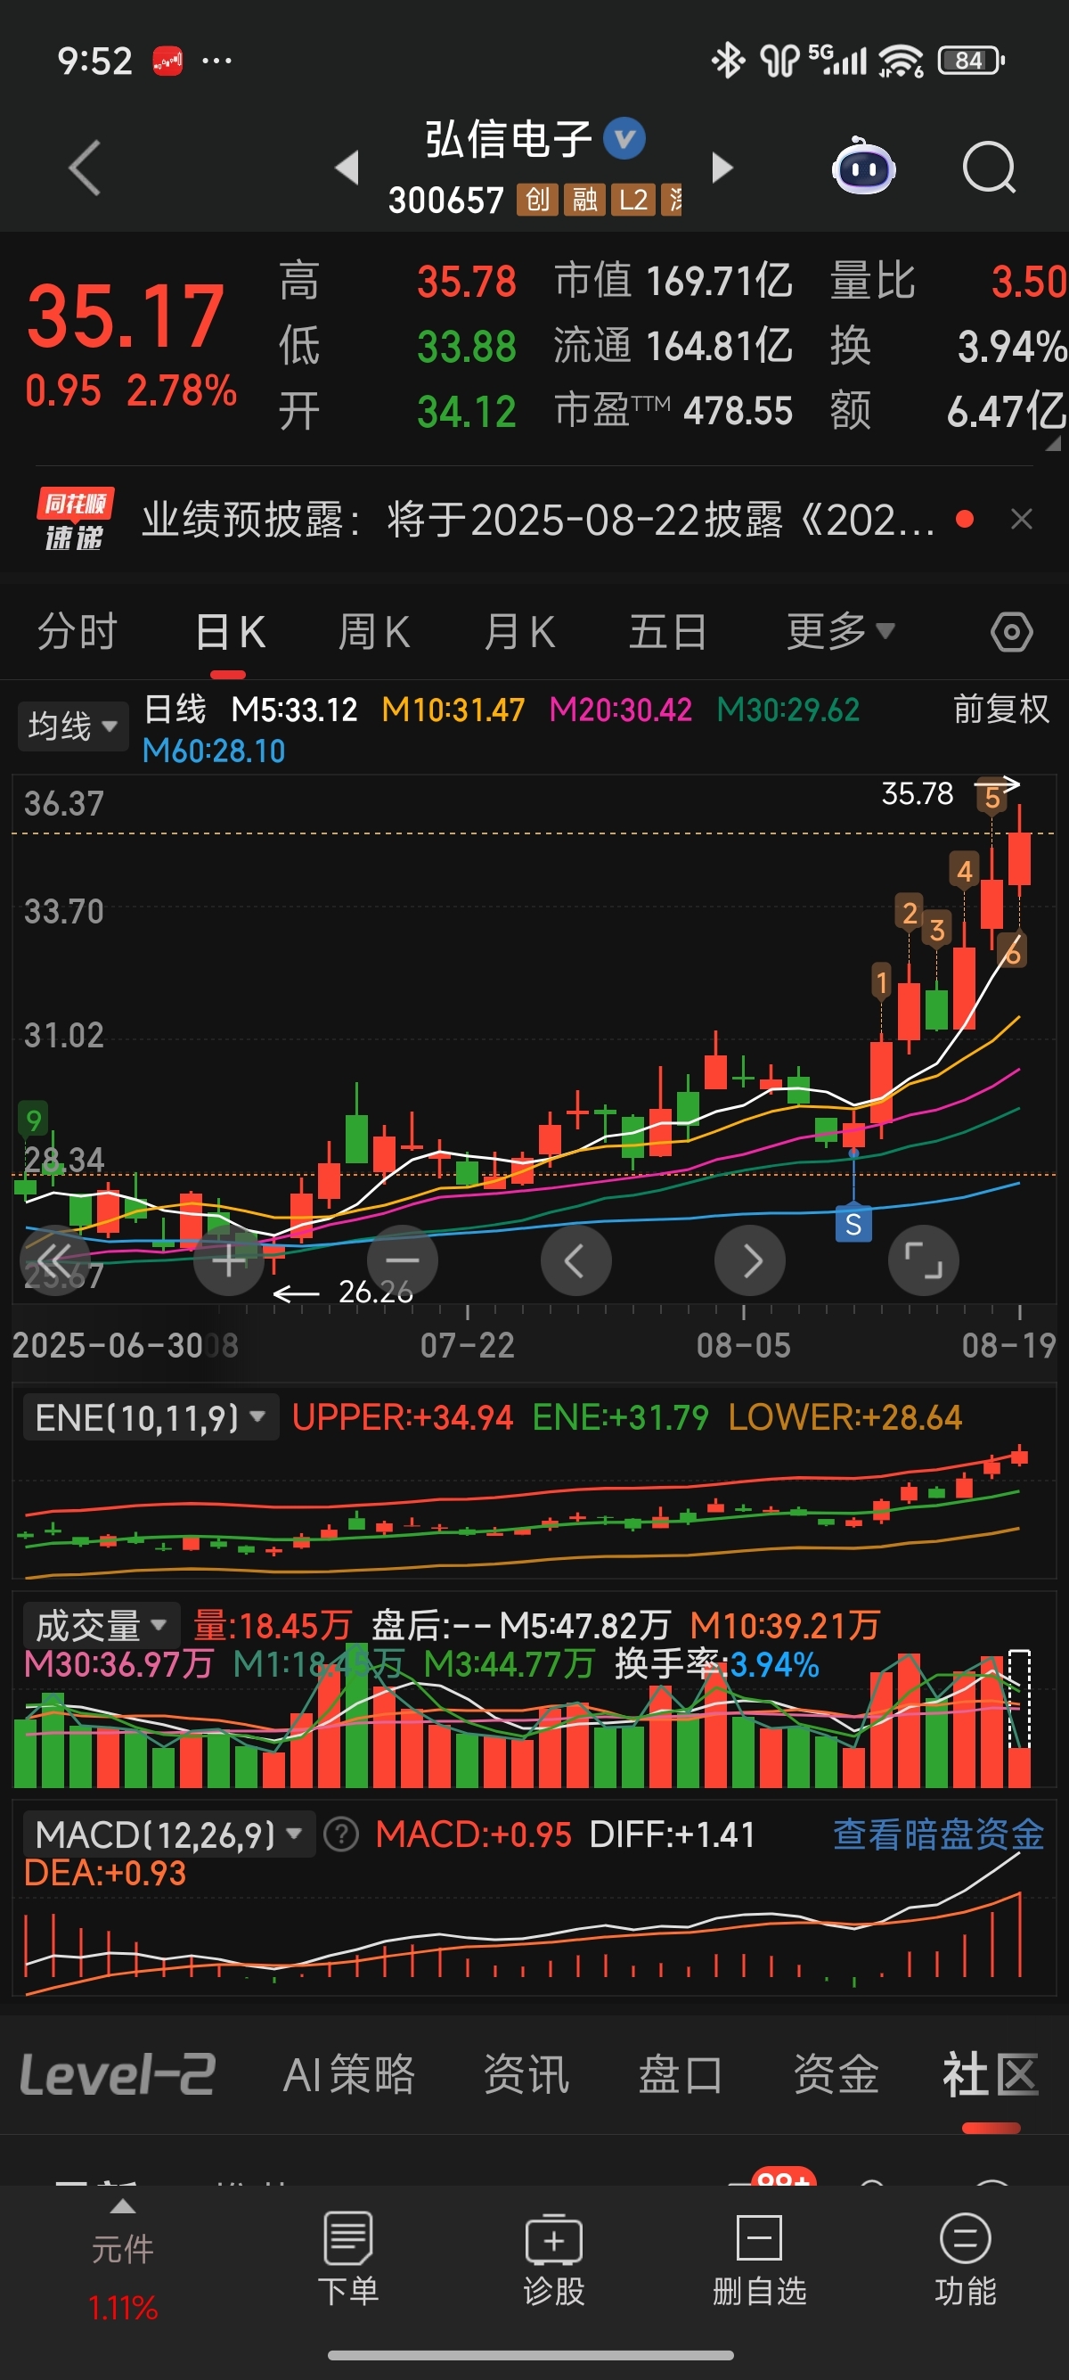Viewport: 1069px width, 2380px height.
Task: Tap the S sell marker on chart
Action: pyautogui.click(x=853, y=1224)
